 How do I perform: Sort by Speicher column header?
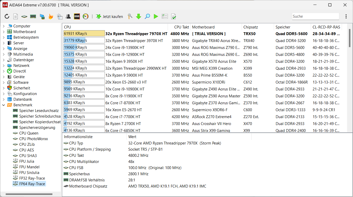point(292,27)
